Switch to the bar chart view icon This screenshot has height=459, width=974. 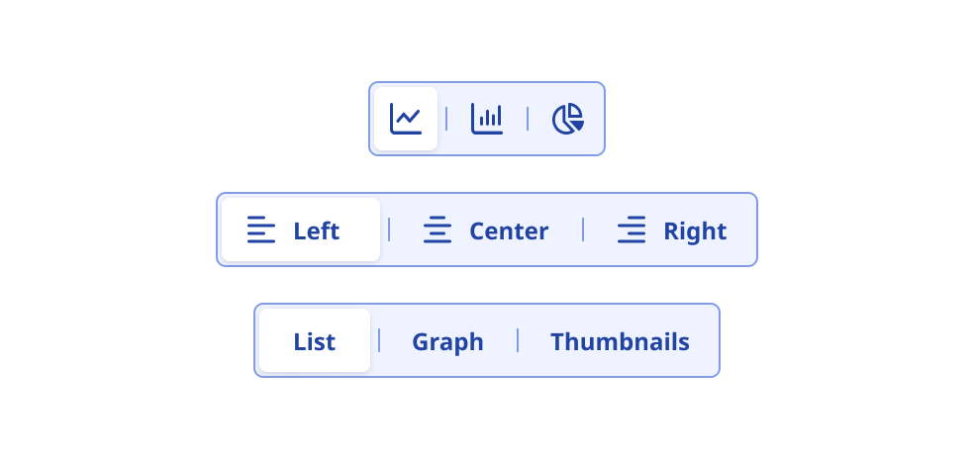(x=487, y=119)
